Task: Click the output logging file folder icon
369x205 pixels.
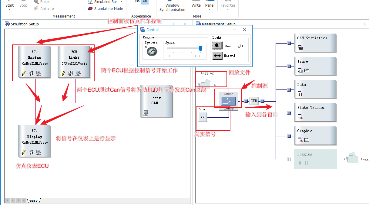Action: [x=352, y=158]
